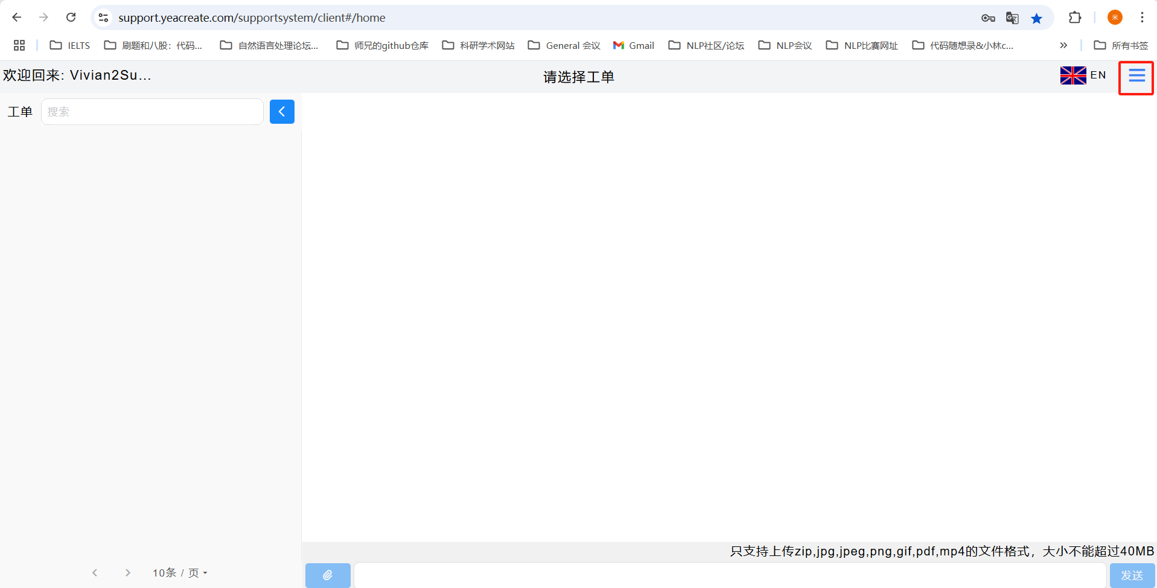Open the IELTS bookmark folder
This screenshot has width=1157, height=588.
click(x=70, y=45)
